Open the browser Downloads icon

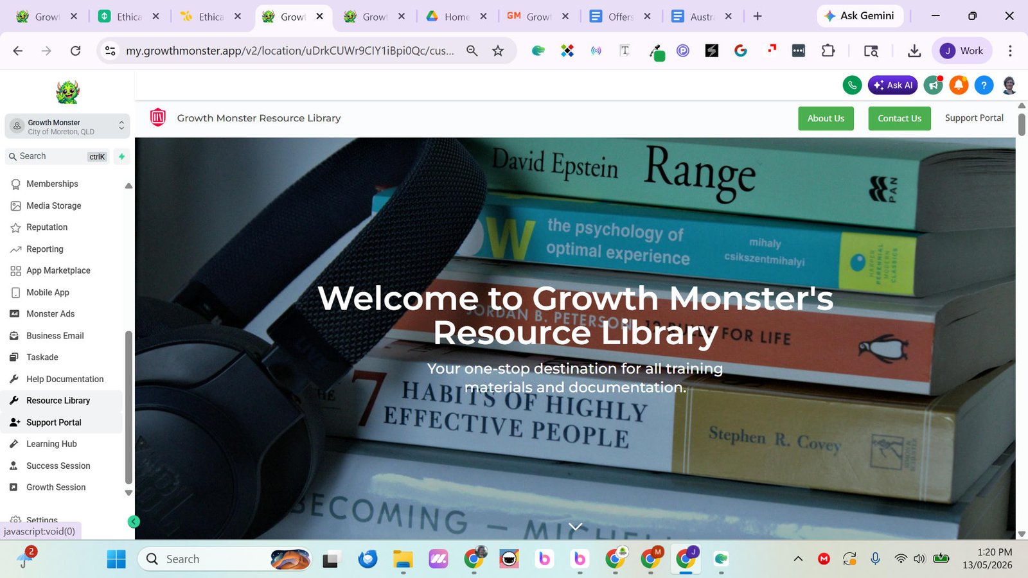pyautogui.click(x=914, y=51)
